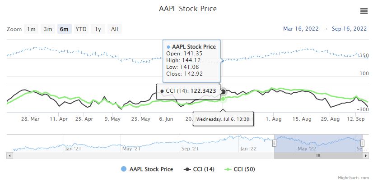373x190 pixels.
Task: Click the green CCI (50) diamond marker
Action: [x=223, y=99]
